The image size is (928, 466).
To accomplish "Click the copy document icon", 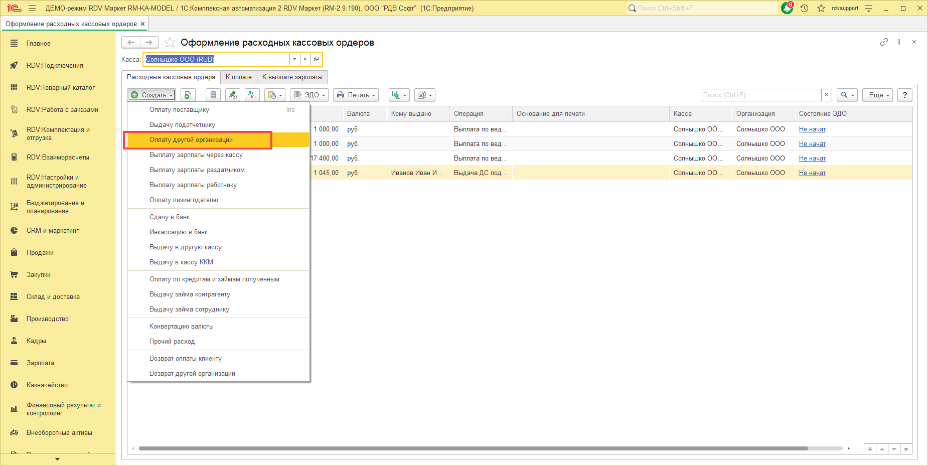I will (x=188, y=95).
